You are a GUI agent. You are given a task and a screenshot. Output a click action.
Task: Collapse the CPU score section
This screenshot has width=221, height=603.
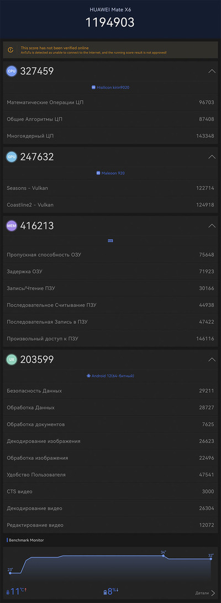212,71
